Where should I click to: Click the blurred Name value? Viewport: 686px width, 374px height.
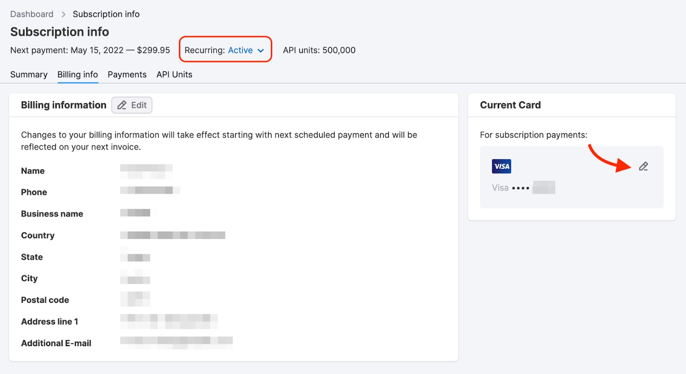[x=146, y=171]
